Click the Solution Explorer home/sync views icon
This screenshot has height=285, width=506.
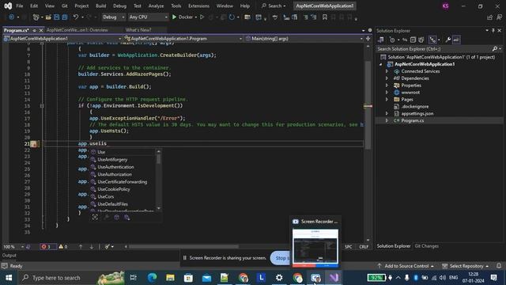[381, 40]
